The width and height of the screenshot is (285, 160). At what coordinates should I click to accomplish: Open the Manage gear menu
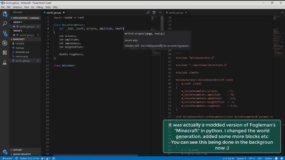[x=5, y=152]
